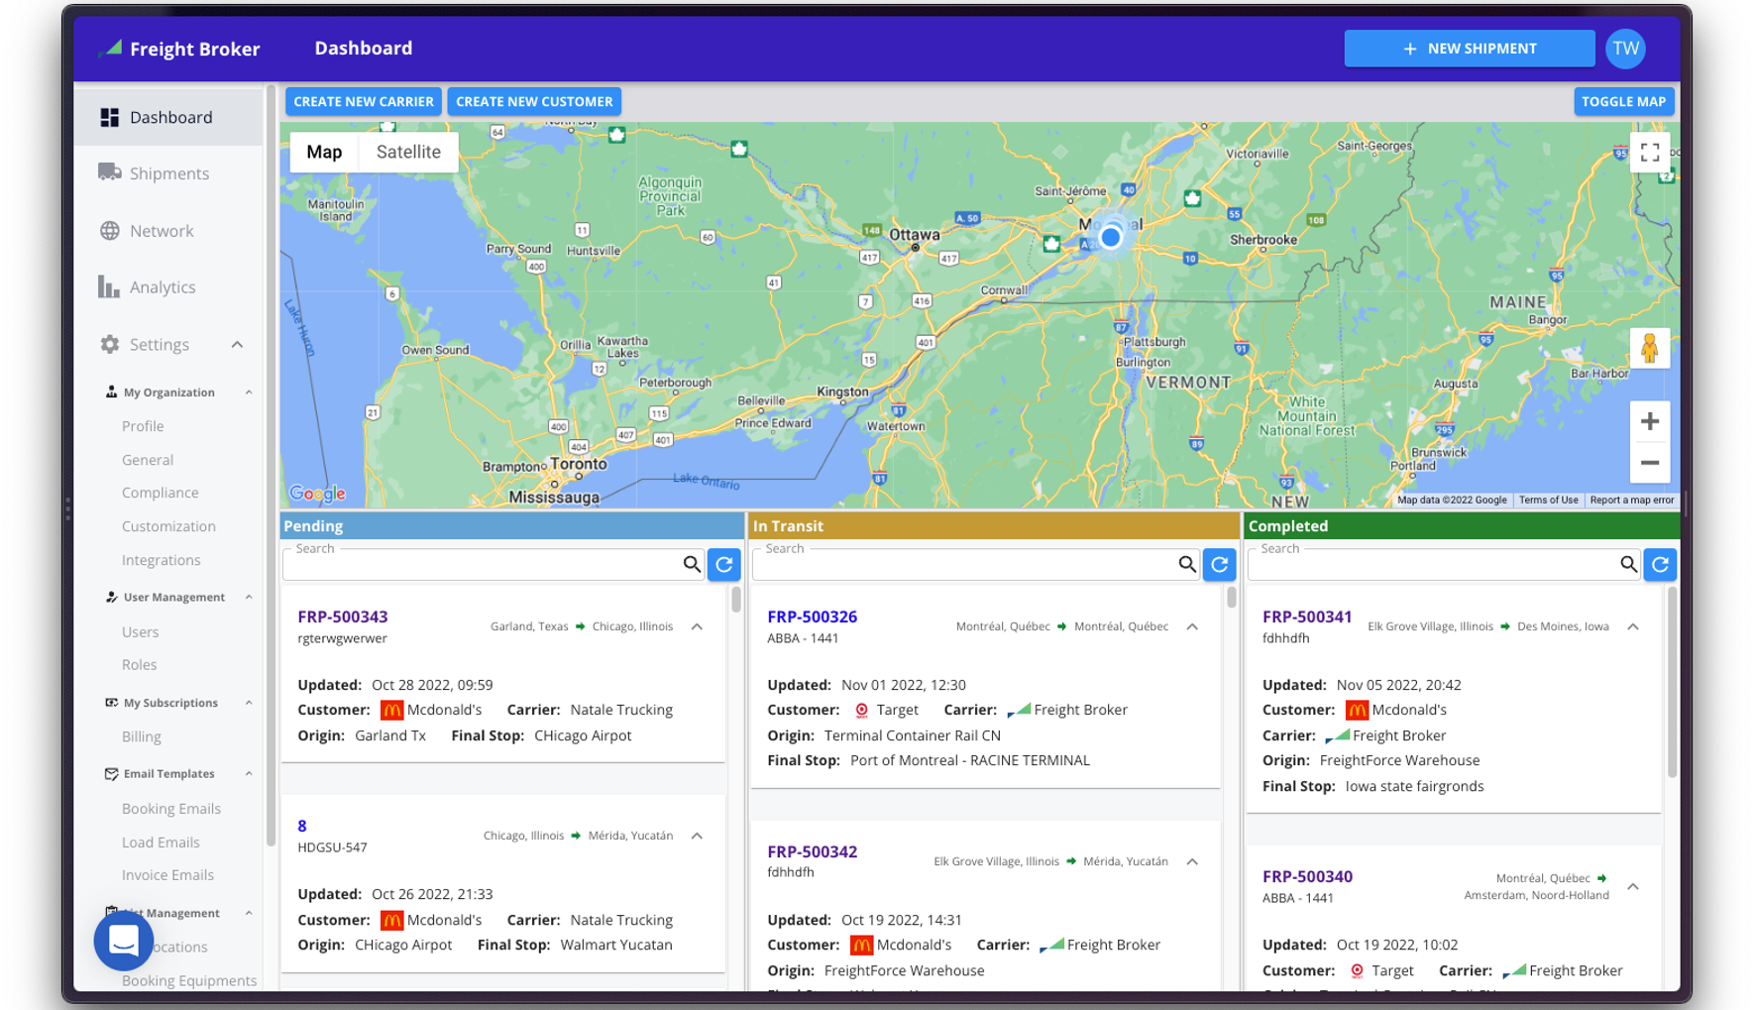Viewport: 1754px width, 1010px height.
Task: Zoom out on the map
Action: tap(1650, 463)
